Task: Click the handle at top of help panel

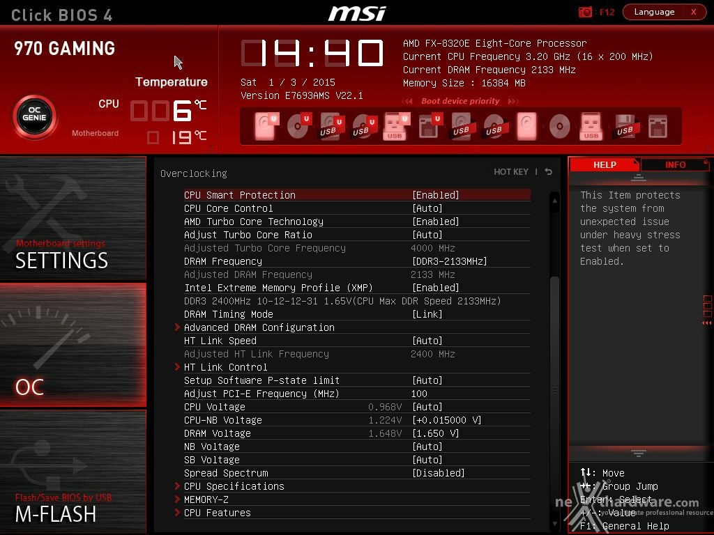Action: coord(639,178)
